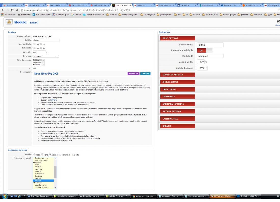The height and width of the screenshot is (202, 280).
Task: Open the Aplicaciones apps grid icon
Action: [2, 15]
